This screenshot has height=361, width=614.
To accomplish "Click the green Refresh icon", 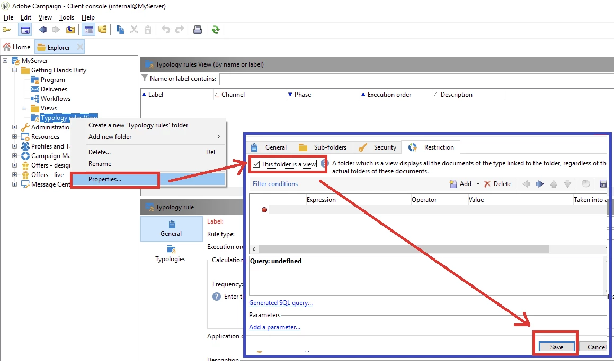I will point(216,30).
